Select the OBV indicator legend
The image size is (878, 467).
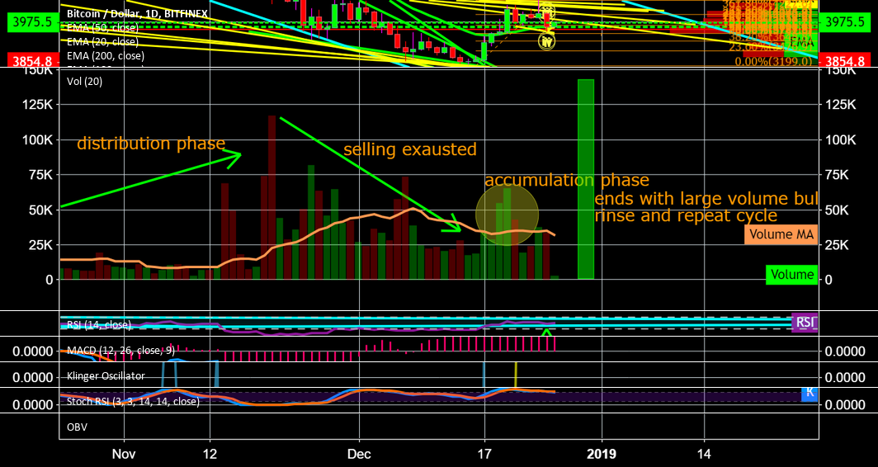(77, 427)
